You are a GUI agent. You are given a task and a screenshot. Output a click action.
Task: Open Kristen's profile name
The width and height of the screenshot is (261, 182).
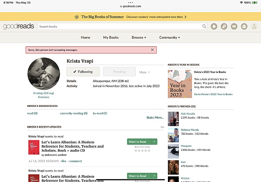185,178
